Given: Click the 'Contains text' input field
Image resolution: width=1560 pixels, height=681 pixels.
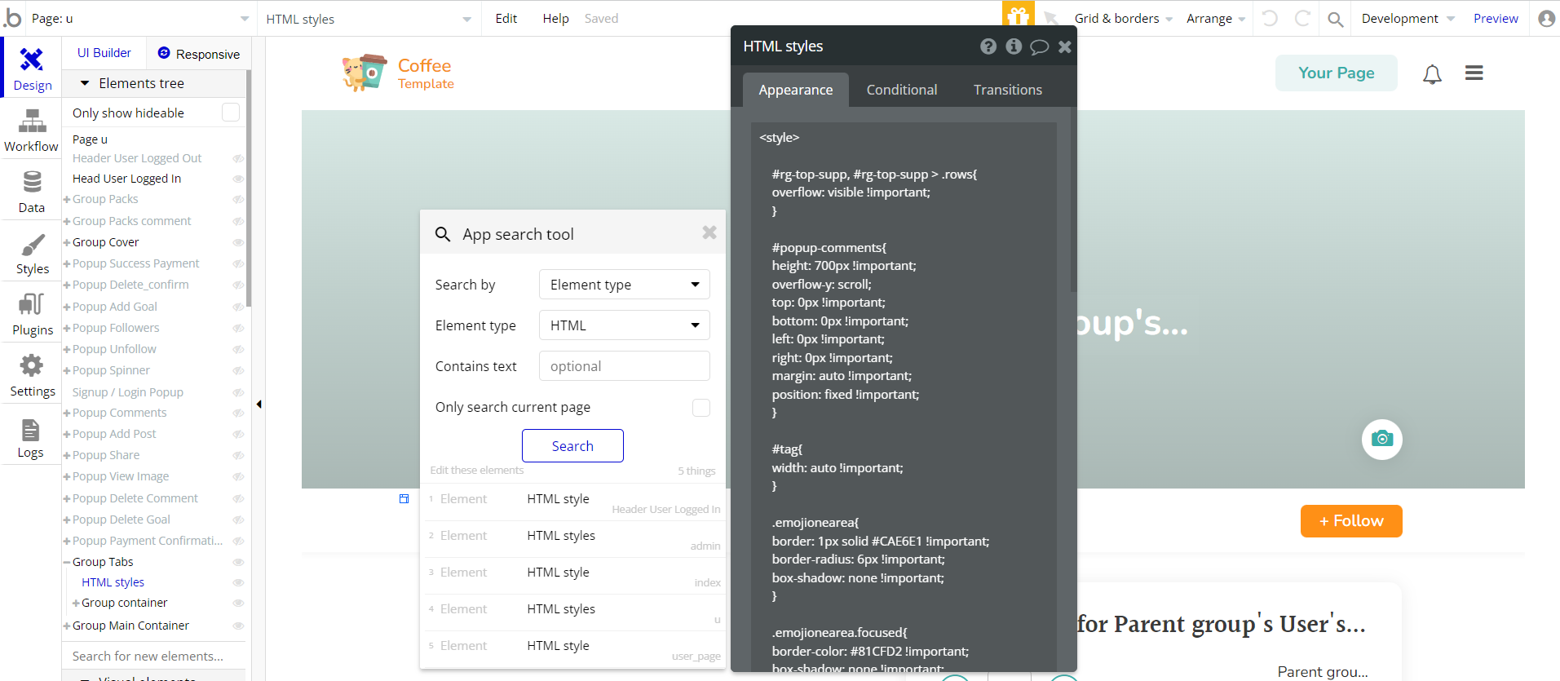Looking at the screenshot, I should coord(624,366).
